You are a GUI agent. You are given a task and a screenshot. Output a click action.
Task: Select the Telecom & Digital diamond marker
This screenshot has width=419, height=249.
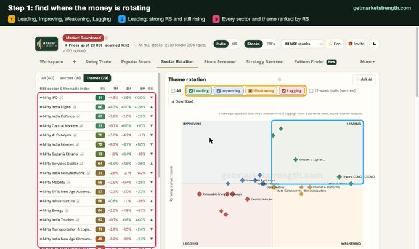coord(295,160)
